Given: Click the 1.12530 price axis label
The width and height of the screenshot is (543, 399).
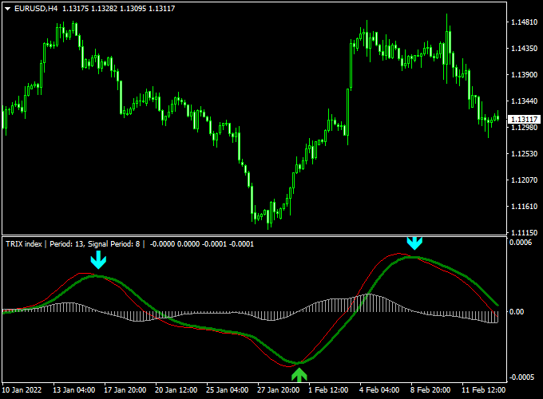Looking at the screenshot, I should pos(525,154).
